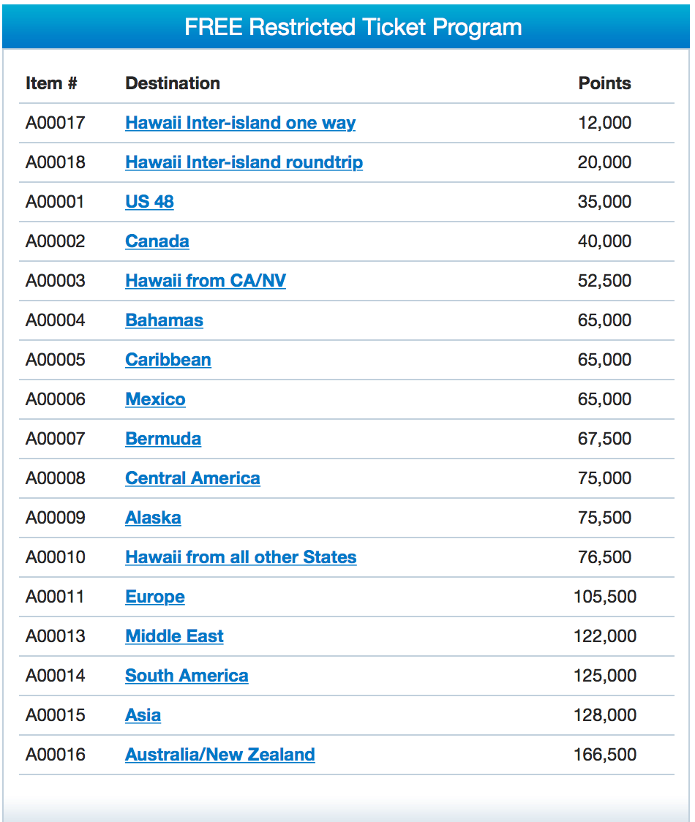
Task: Open the Asia destination link
Action: 143,715
